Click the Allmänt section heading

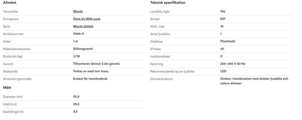click(10, 3)
